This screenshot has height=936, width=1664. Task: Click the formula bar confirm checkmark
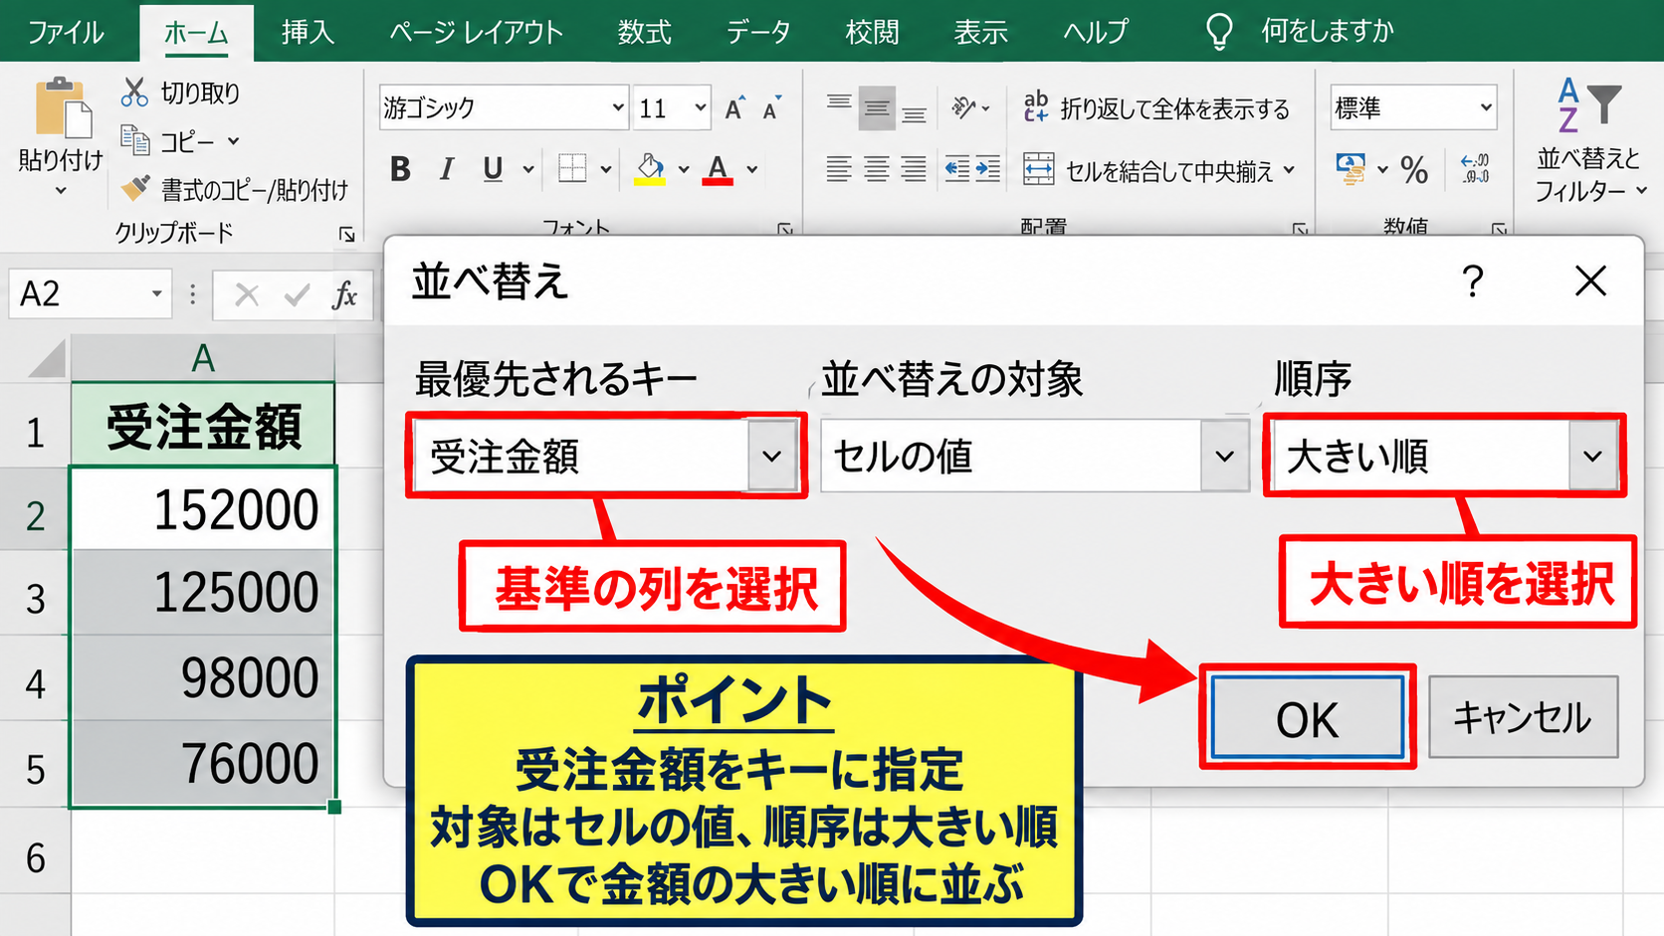(x=297, y=294)
